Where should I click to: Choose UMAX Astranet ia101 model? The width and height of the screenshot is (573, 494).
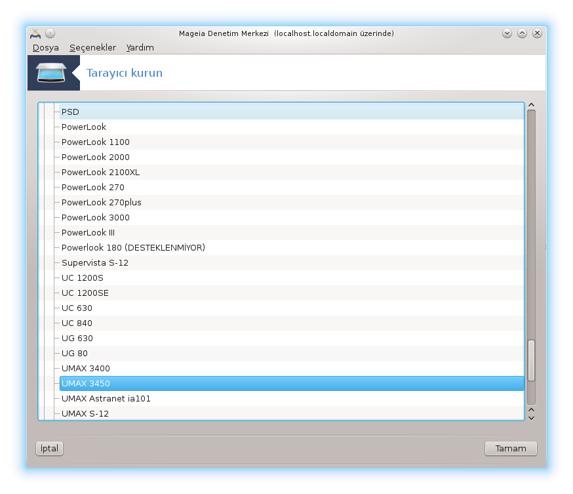pos(292,399)
